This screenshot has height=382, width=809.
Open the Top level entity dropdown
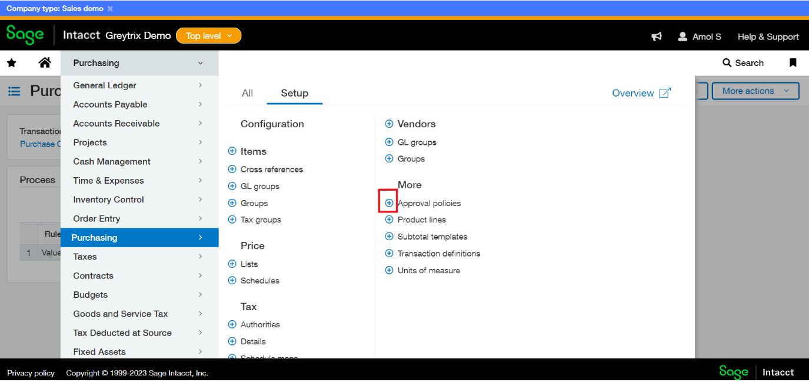tap(209, 36)
